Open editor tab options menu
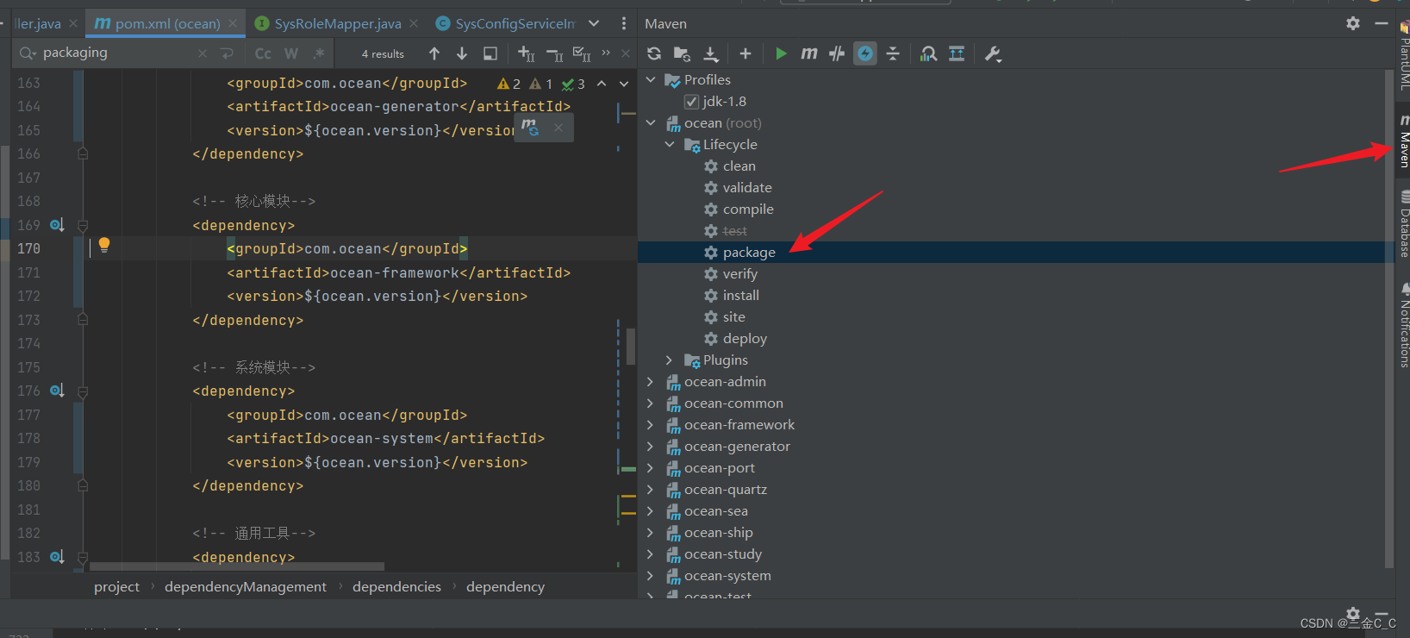 [x=624, y=23]
